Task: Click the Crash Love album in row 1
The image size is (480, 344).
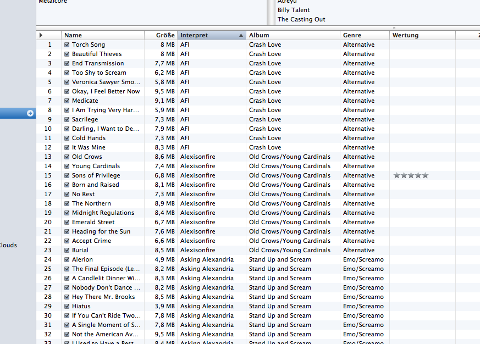Action: [265, 45]
